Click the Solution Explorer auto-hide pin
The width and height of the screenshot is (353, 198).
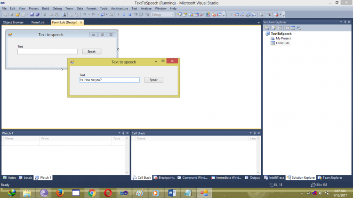pyautogui.click(x=345, y=22)
